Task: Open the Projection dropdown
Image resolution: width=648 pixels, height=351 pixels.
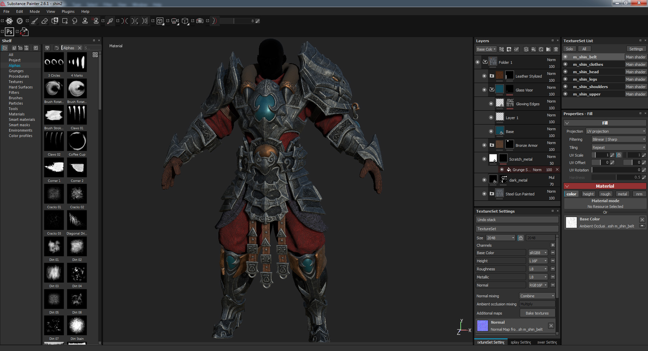Action: coord(616,131)
